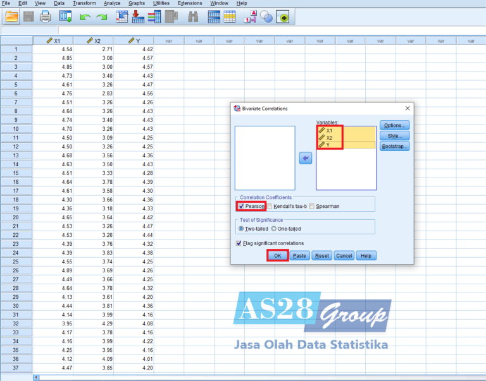The height and width of the screenshot is (381, 486).
Task: Click the Undo arrow icon
Action: pyautogui.click(x=84, y=17)
